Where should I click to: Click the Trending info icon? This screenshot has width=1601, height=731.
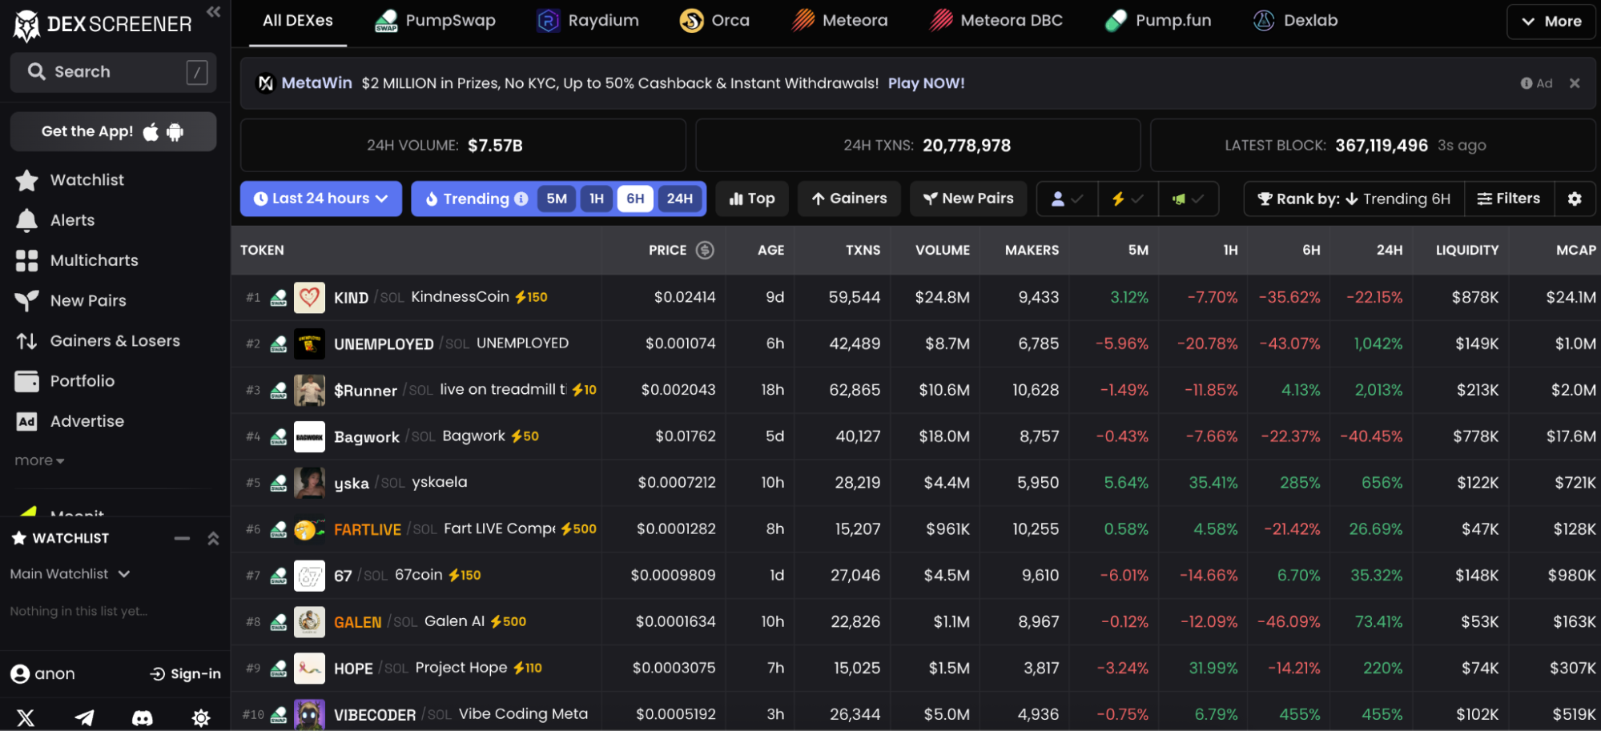pos(521,199)
